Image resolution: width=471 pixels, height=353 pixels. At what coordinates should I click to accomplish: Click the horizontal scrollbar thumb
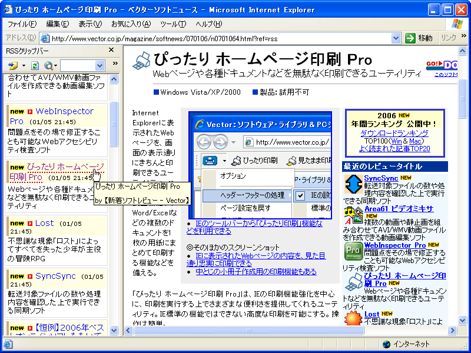tap(248, 331)
